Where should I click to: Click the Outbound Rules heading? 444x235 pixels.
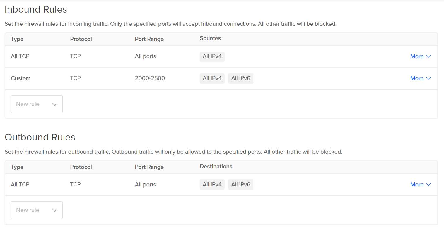(40, 137)
